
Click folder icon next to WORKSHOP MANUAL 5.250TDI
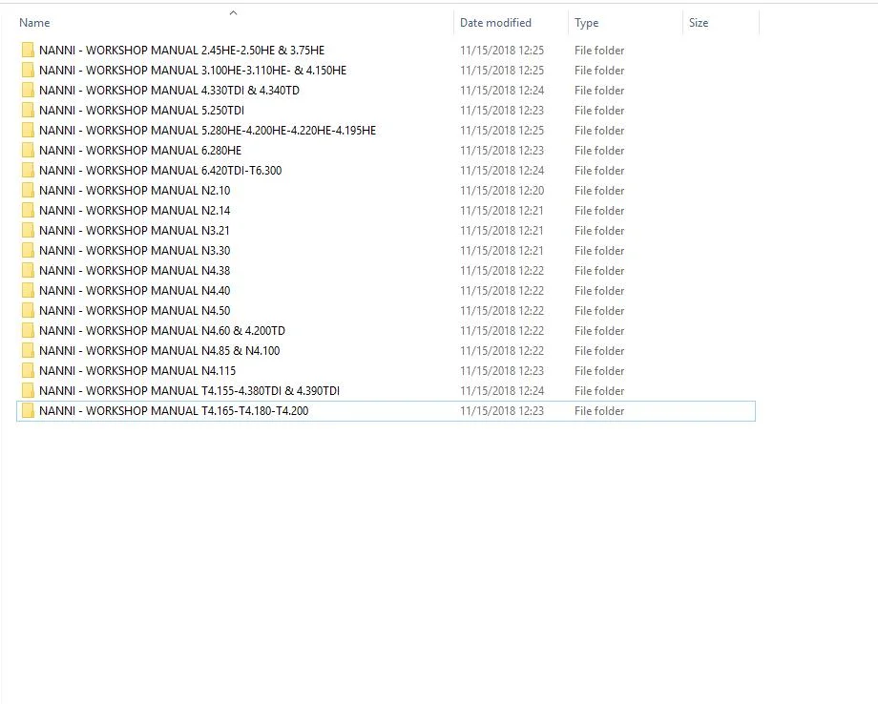28,111
